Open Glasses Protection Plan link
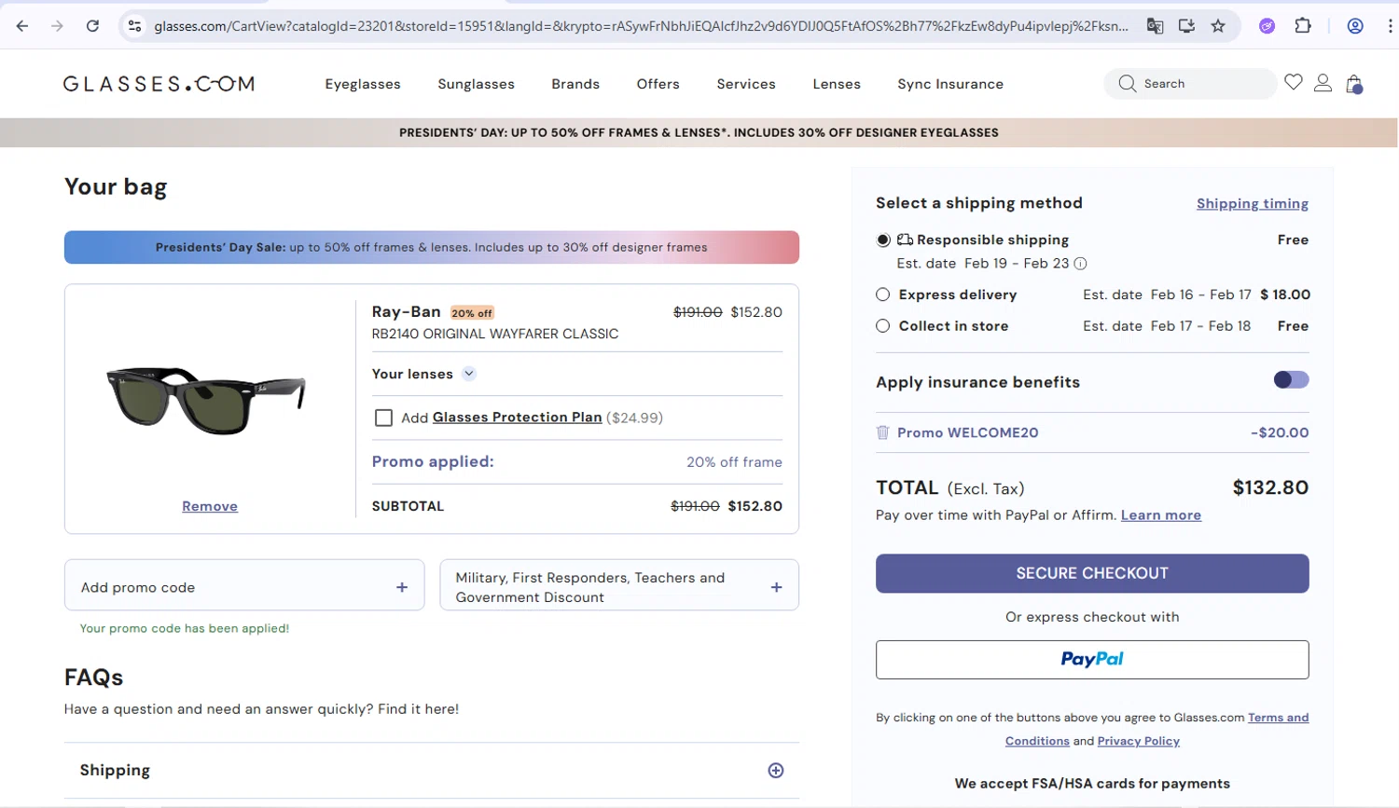The image size is (1399, 808). pos(517,418)
